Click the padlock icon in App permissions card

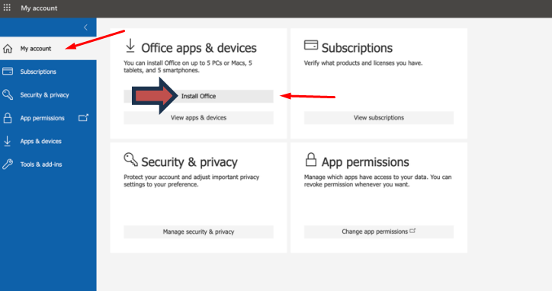pos(311,159)
